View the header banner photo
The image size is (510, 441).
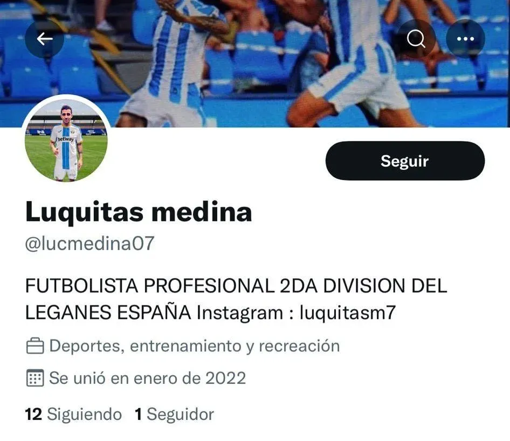255,64
